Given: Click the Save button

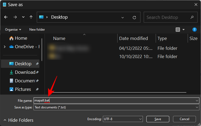Looking at the screenshot, I should (x=158, y=119).
